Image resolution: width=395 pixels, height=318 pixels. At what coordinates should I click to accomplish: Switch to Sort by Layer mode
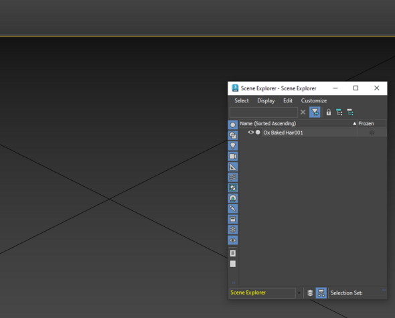coord(311,293)
